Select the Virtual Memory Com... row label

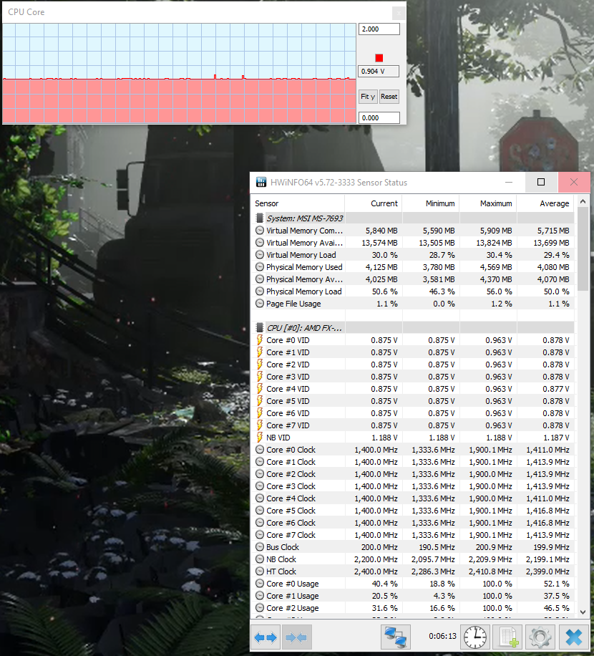tap(304, 231)
